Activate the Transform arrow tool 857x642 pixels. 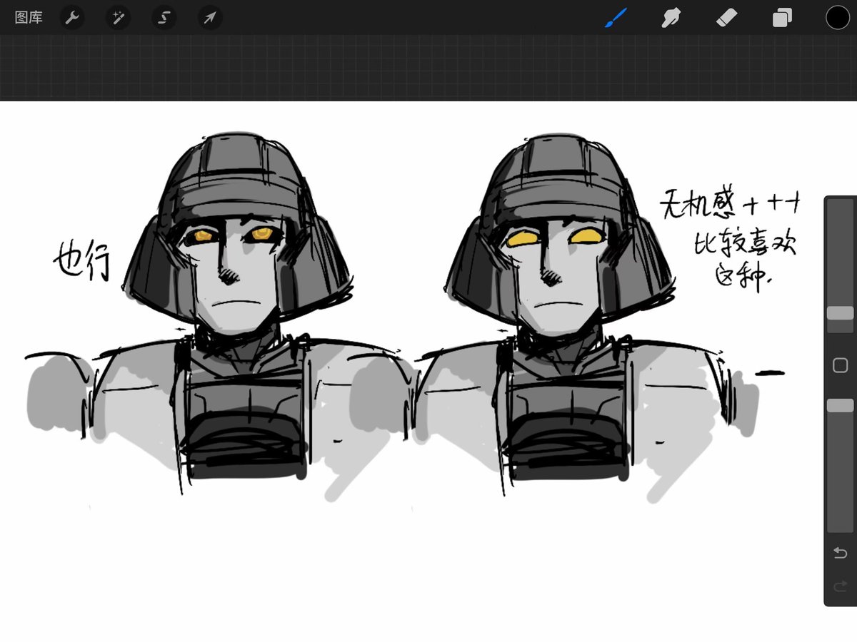[x=210, y=18]
